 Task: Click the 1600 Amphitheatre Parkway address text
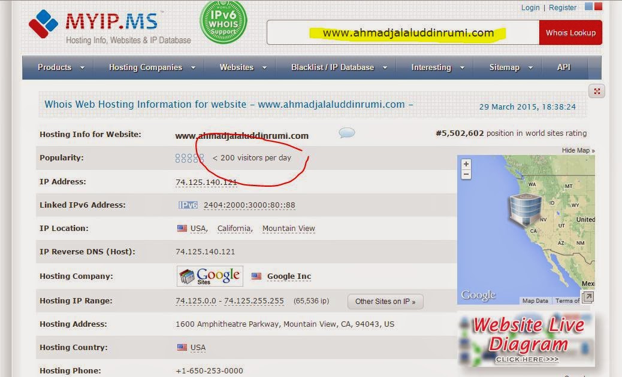point(285,324)
